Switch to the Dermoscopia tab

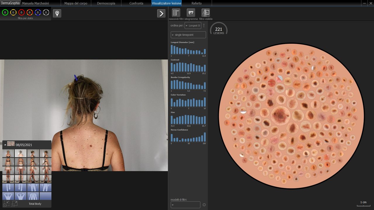pyautogui.click(x=106, y=3)
